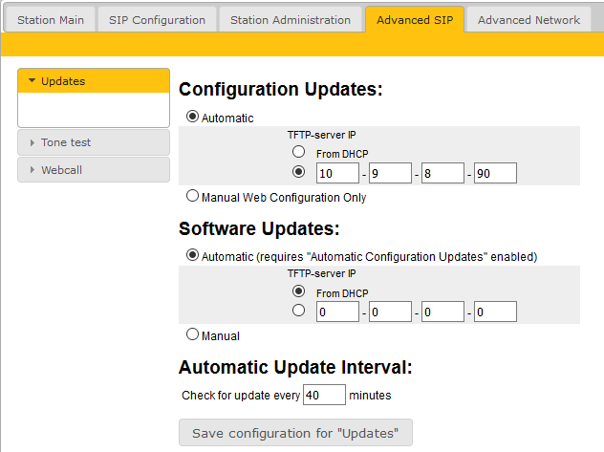Save configuration for Updates
The height and width of the screenshot is (452, 604).
295,433
